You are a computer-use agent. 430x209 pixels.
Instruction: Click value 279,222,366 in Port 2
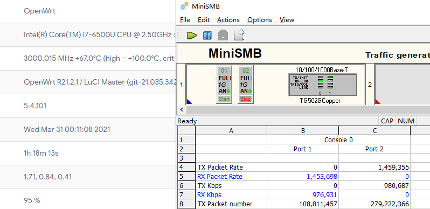390,204
